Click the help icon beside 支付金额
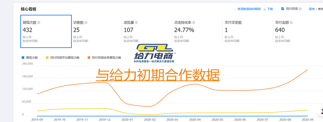The width and height of the screenshot is (323, 122). pyautogui.click(x=291, y=23)
